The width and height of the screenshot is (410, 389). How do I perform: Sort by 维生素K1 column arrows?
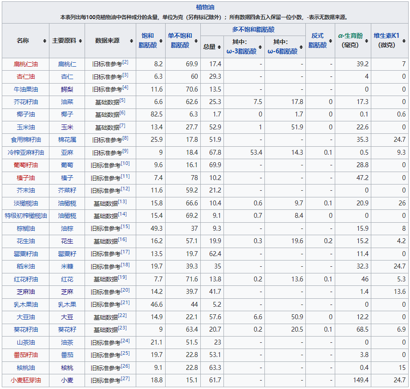404,41
